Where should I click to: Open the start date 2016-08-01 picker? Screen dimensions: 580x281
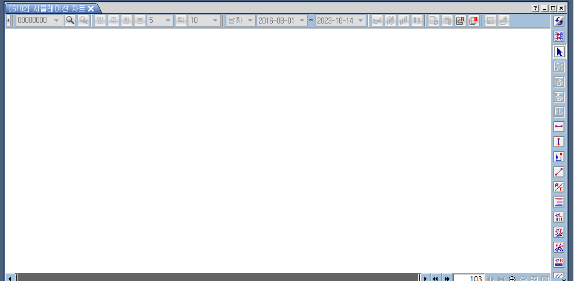(302, 21)
